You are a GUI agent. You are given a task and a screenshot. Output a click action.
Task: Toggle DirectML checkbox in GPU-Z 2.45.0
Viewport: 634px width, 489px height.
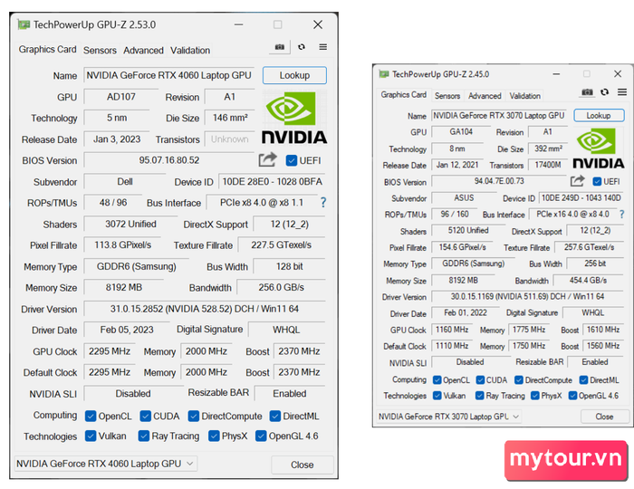pos(583,380)
